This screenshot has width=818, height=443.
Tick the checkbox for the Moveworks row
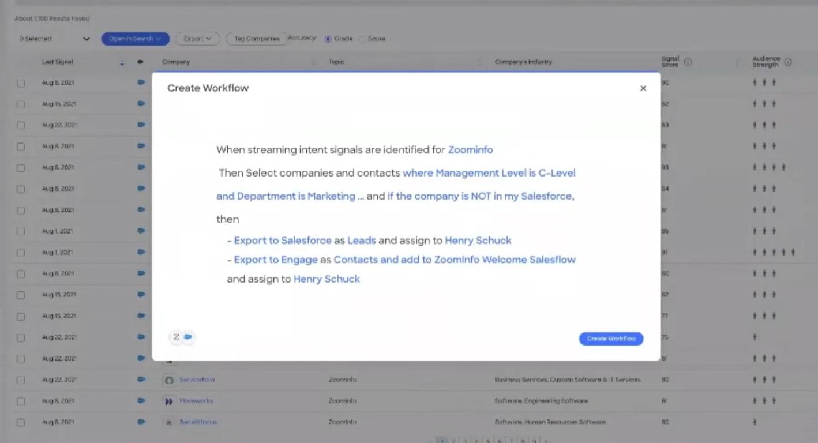(21, 401)
